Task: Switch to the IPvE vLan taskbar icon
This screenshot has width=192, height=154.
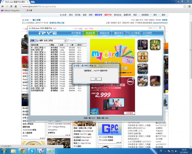Action: [x=50, y=151]
